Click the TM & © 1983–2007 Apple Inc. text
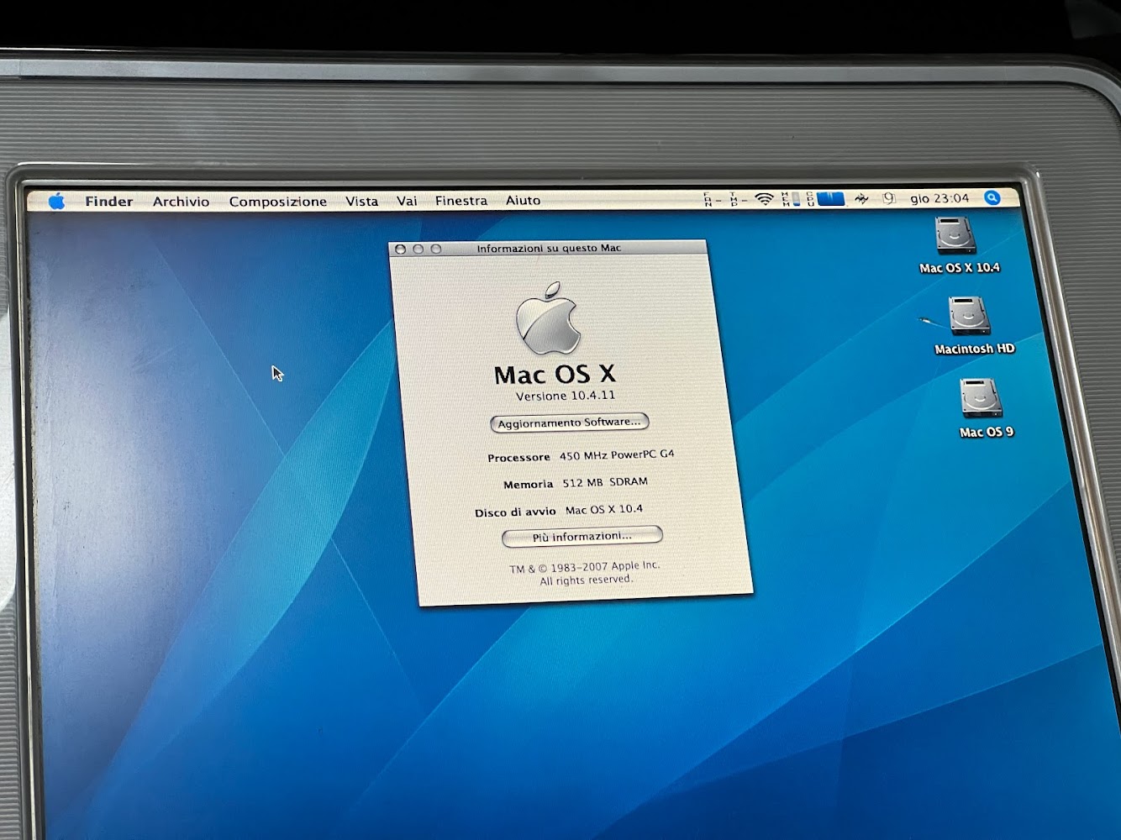 click(x=584, y=568)
